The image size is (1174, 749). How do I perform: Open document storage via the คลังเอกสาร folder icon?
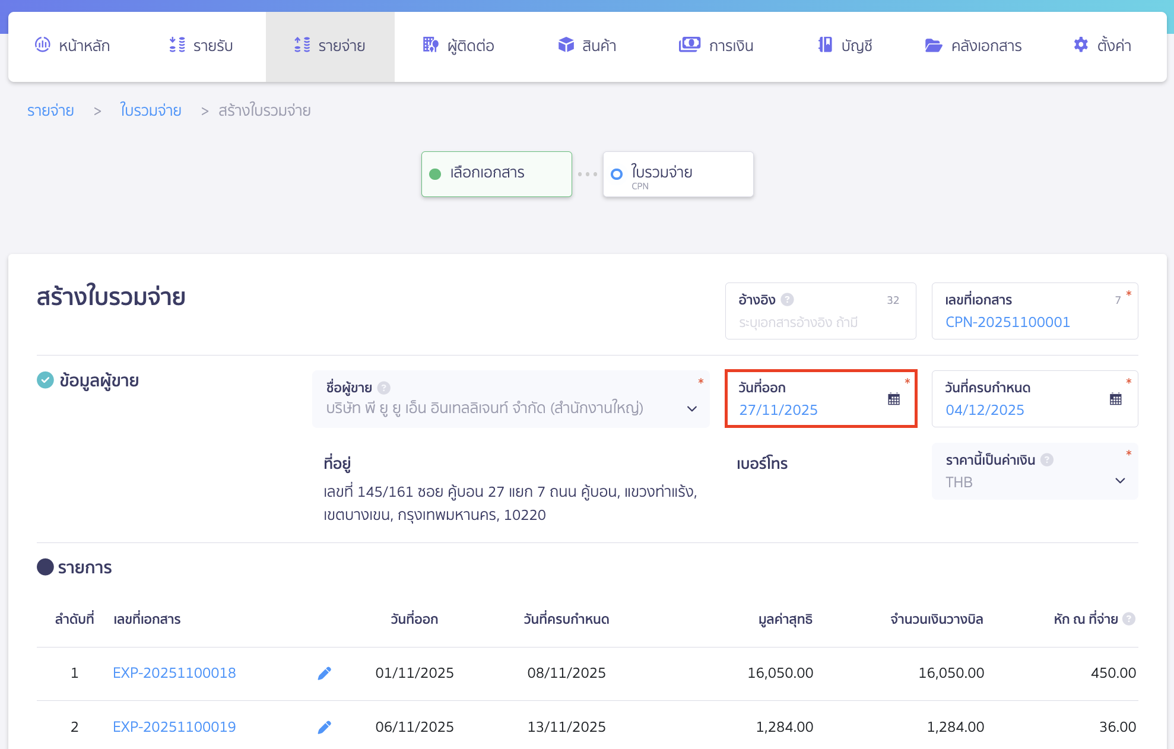point(934,45)
